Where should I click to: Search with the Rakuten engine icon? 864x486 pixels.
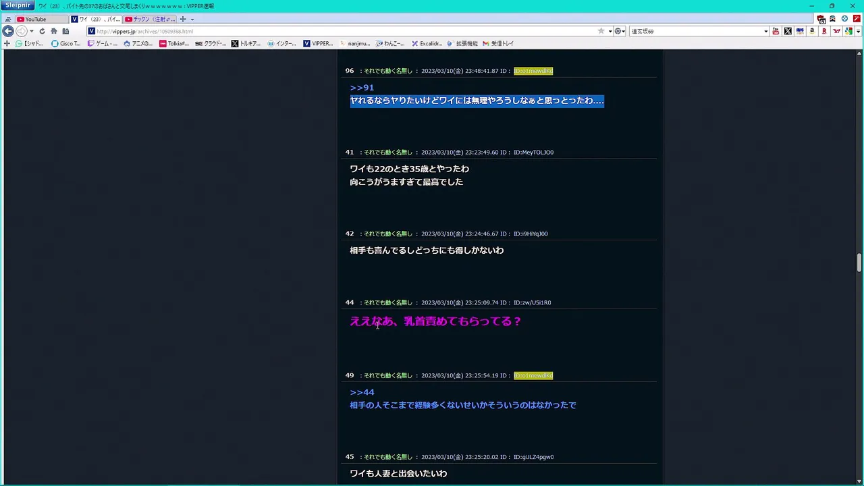pyautogui.click(x=824, y=31)
